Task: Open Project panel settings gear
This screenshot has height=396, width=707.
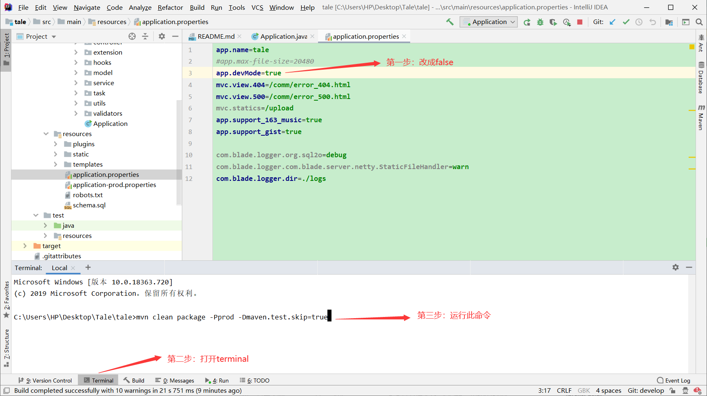Action: [162, 36]
